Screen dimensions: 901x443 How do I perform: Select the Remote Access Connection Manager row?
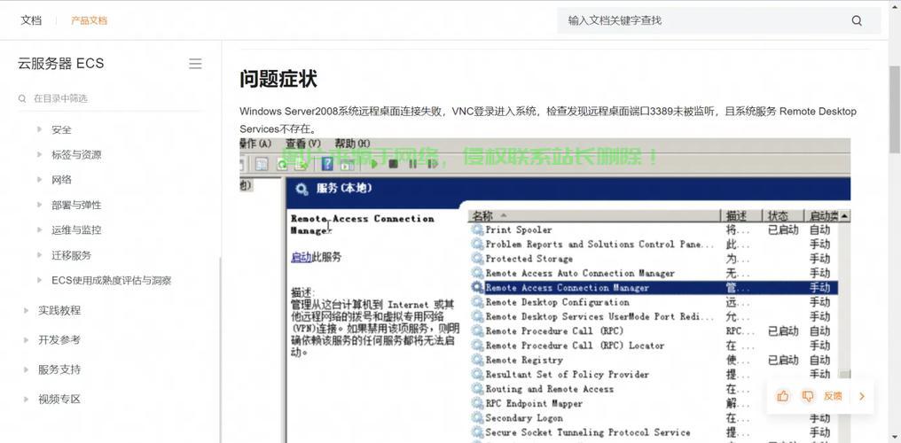(x=654, y=288)
